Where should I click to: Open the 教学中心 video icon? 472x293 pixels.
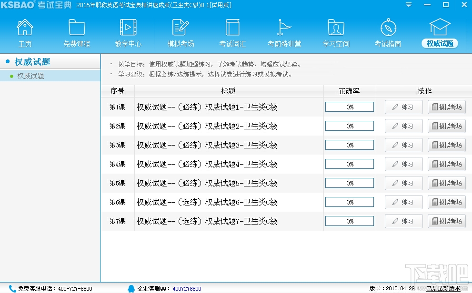[x=128, y=27]
